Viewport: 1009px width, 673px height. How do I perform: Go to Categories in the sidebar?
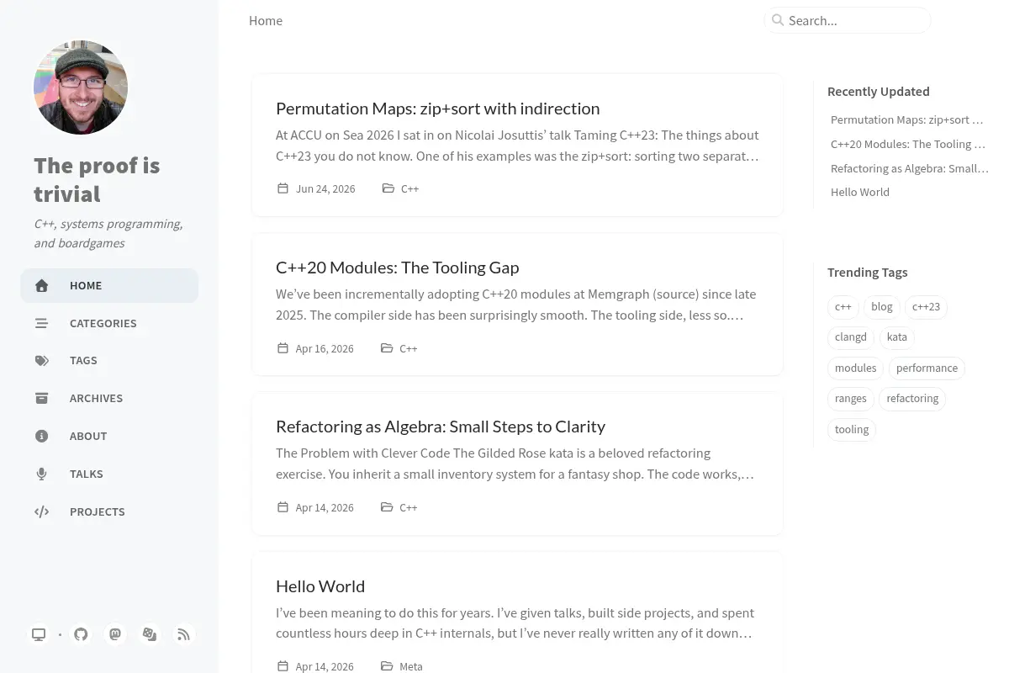pyautogui.click(x=109, y=323)
